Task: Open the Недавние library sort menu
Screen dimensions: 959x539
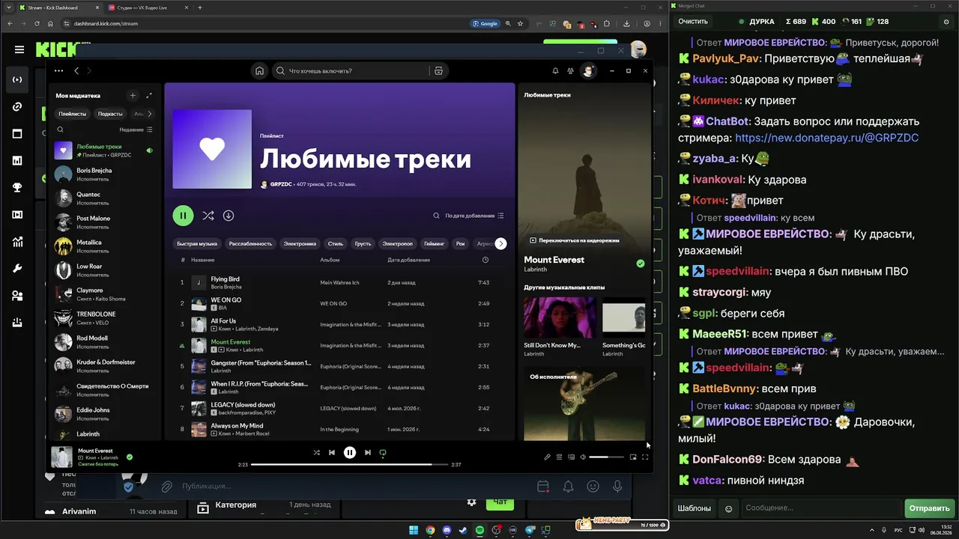Action: point(136,130)
